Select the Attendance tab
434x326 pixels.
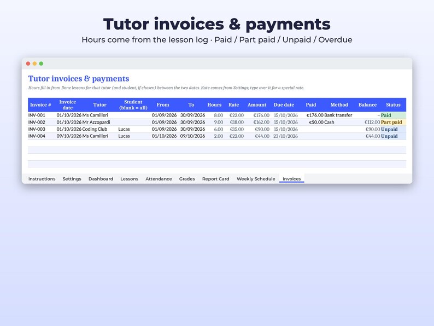coord(159,179)
